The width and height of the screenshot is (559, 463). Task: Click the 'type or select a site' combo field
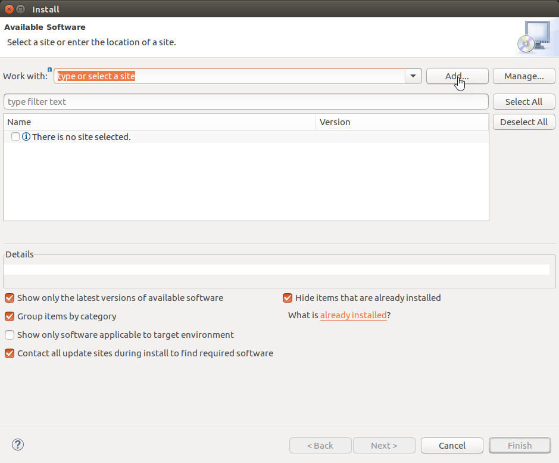tap(229, 76)
